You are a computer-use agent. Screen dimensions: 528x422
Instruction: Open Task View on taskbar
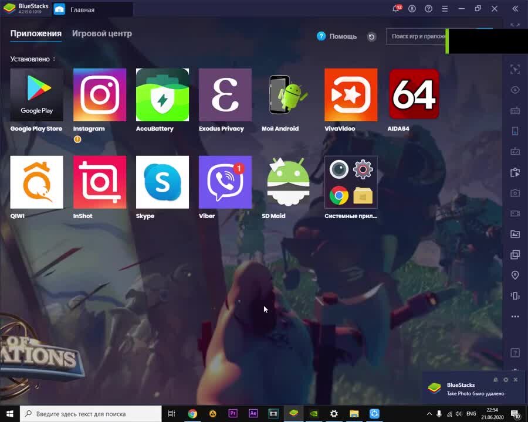coord(171,414)
